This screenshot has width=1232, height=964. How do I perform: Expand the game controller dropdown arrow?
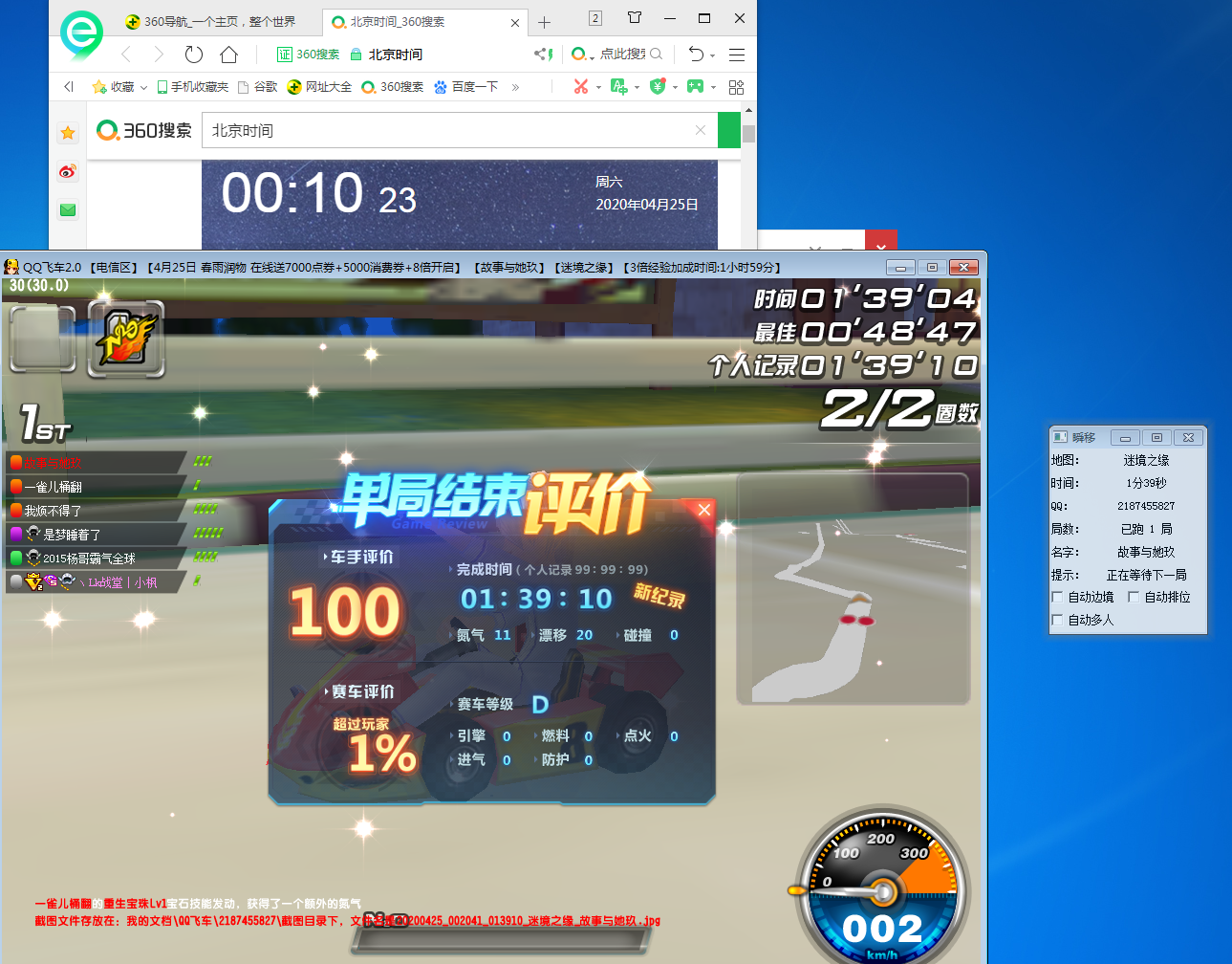pos(713,87)
